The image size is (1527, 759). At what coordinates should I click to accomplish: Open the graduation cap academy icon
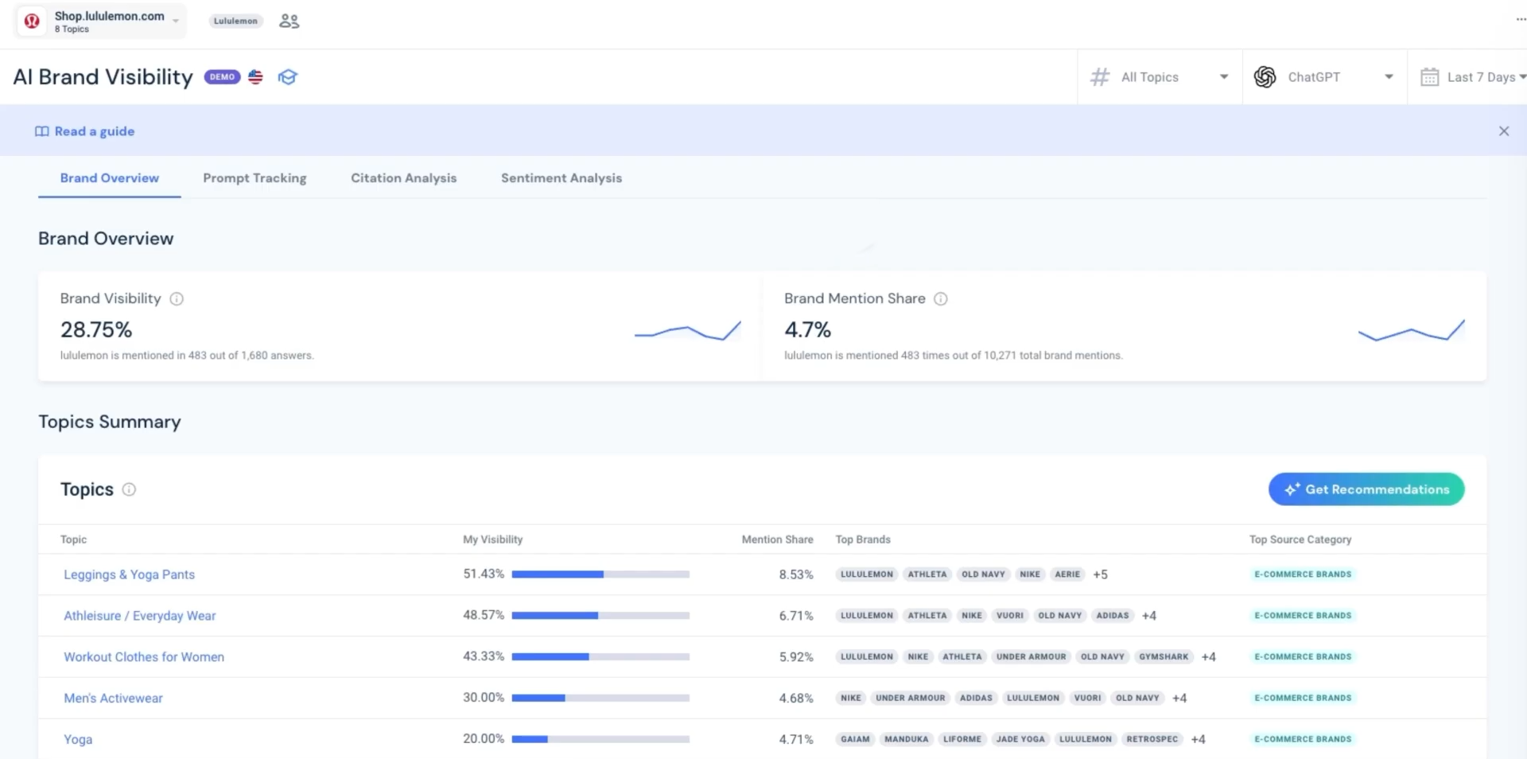pyautogui.click(x=287, y=77)
